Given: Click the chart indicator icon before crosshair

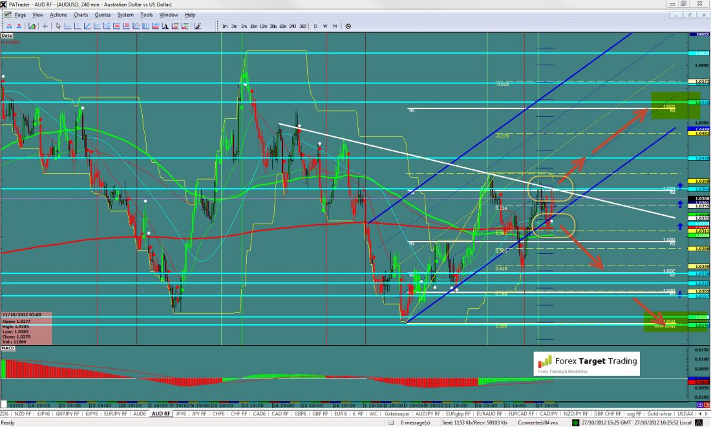Looking at the screenshot, I should (x=31, y=26).
